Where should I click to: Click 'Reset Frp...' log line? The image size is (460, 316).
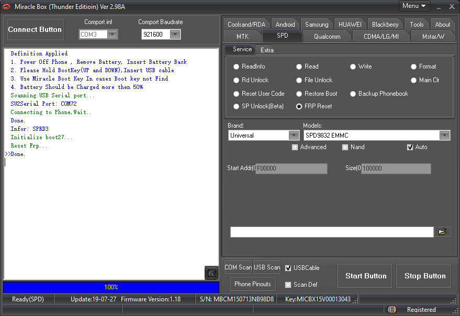pyautogui.click(x=29, y=146)
